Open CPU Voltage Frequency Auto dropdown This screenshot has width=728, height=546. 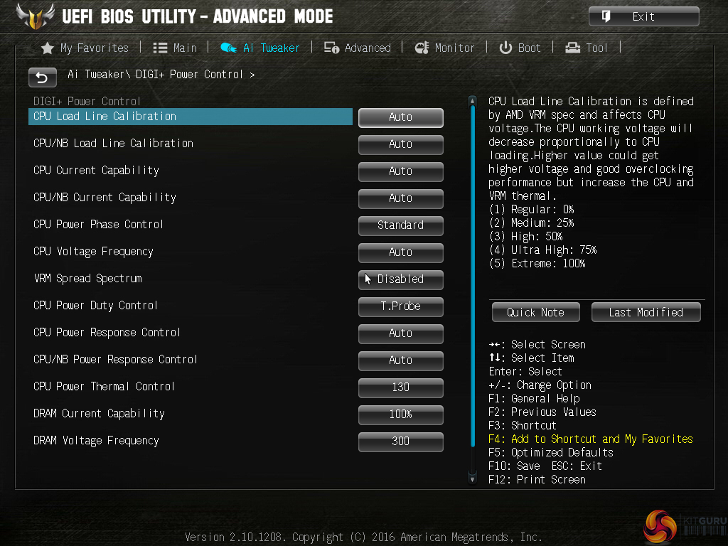(x=401, y=252)
